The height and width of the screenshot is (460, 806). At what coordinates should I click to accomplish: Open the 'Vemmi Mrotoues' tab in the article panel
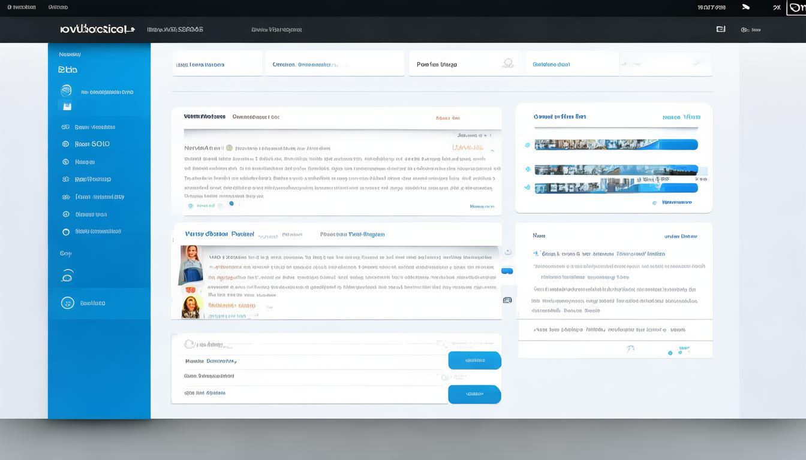[204, 117]
